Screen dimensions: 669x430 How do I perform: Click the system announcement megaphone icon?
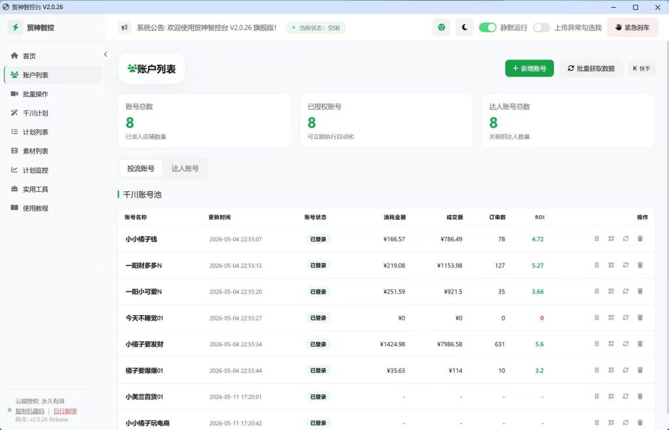click(x=124, y=27)
